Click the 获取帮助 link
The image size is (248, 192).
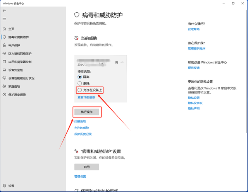coord(194,29)
